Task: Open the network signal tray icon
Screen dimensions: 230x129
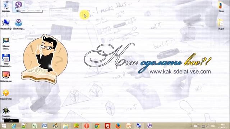Action: pyautogui.click(x=208, y=126)
